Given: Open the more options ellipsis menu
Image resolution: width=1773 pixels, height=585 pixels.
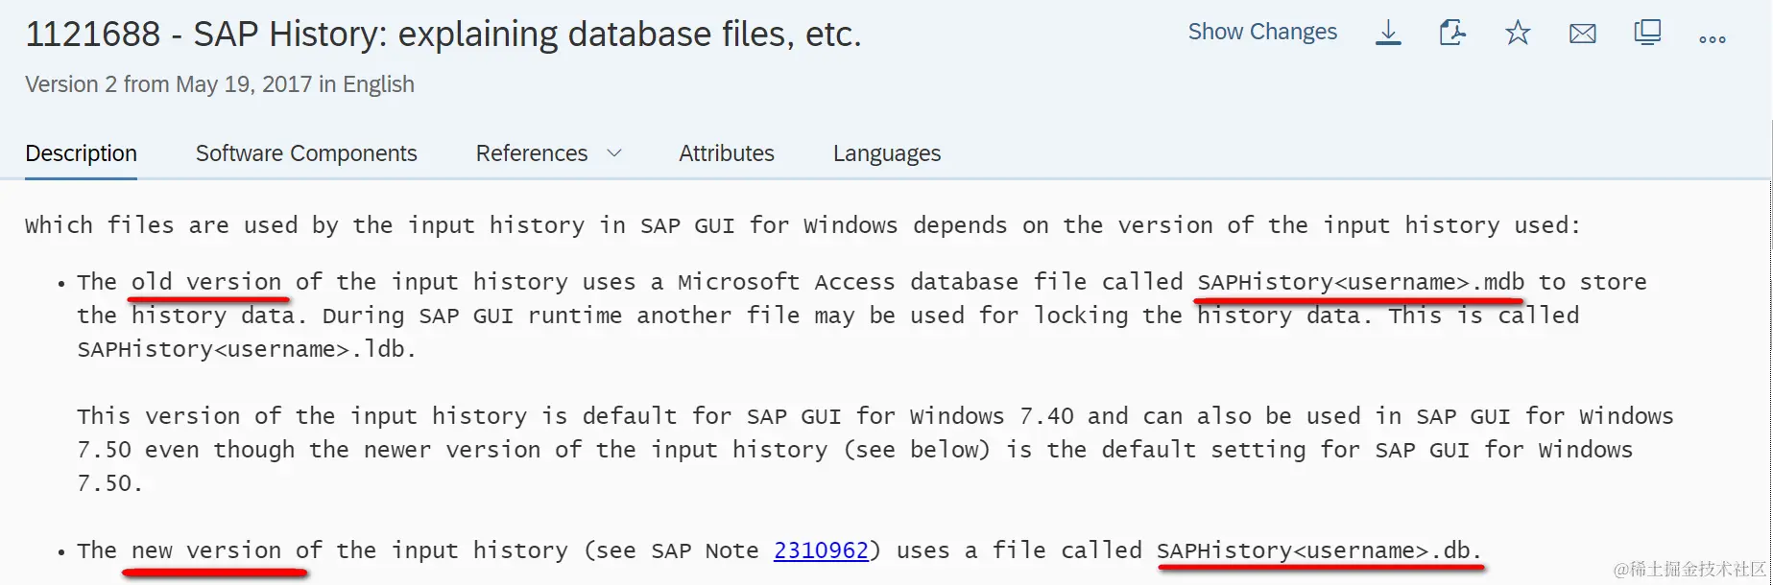Looking at the screenshot, I should pyautogui.click(x=1712, y=39).
